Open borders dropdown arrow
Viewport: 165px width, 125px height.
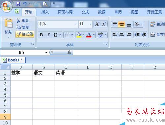point(72,35)
